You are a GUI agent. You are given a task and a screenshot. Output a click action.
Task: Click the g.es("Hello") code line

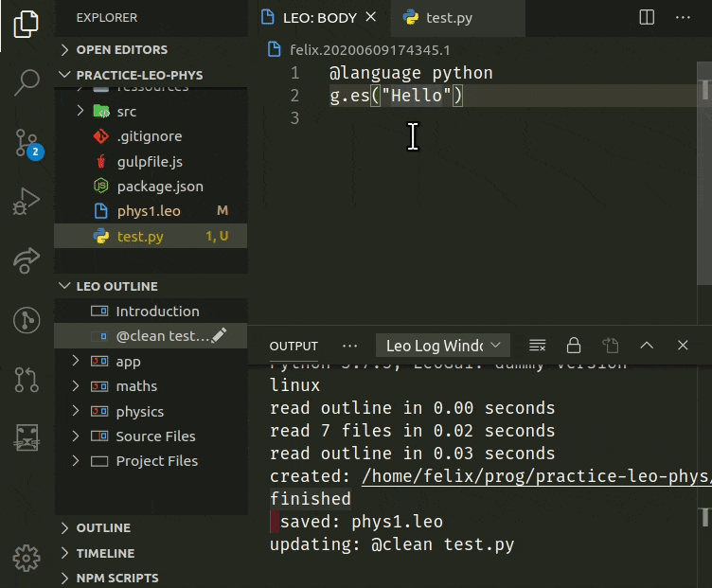[396, 96]
